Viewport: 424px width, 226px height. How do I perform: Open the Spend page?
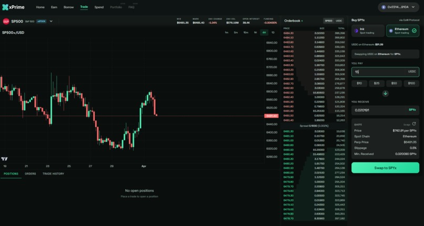[99, 7]
